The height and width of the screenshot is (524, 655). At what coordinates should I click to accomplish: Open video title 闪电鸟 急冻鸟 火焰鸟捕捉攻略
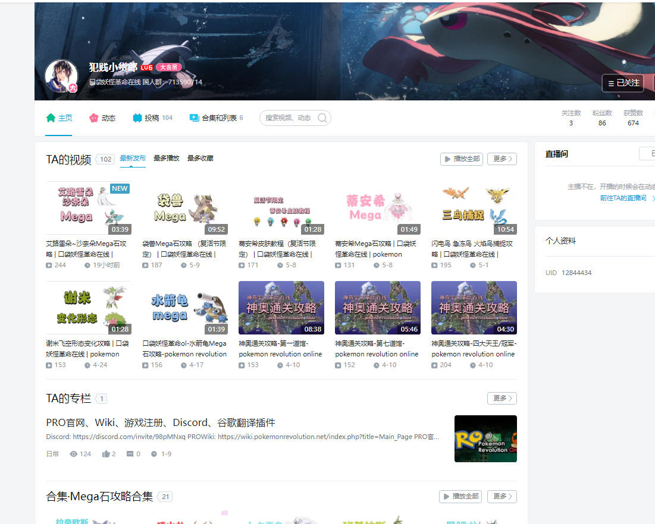[x=472, y=249]
